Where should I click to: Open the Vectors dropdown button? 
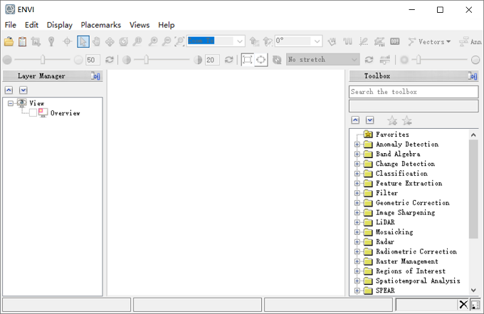[x=429, y=41]
